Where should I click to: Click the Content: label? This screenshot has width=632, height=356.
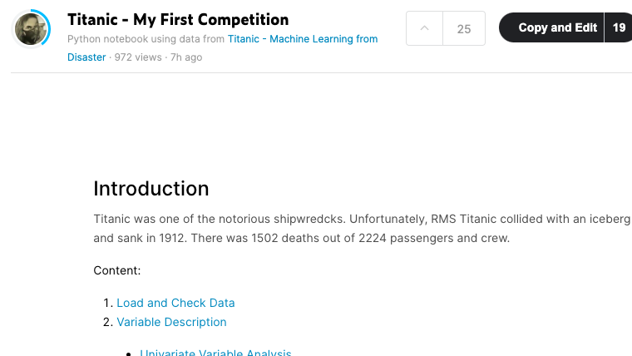[117, 270]
